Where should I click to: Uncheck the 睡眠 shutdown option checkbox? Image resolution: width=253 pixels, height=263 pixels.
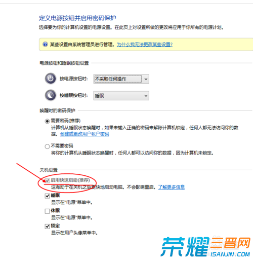click(x=47, y=196)
